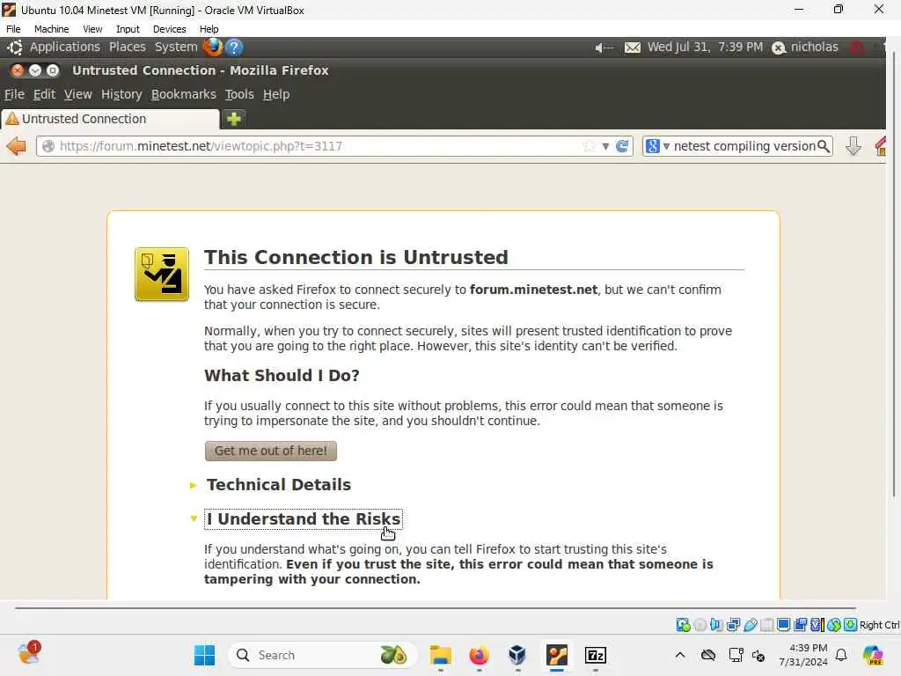Bookmark page using the star icon

point(589,146)
